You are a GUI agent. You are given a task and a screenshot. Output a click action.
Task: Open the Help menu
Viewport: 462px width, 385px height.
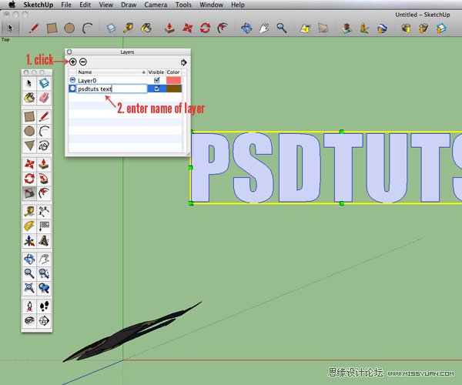tap(238, 5)
